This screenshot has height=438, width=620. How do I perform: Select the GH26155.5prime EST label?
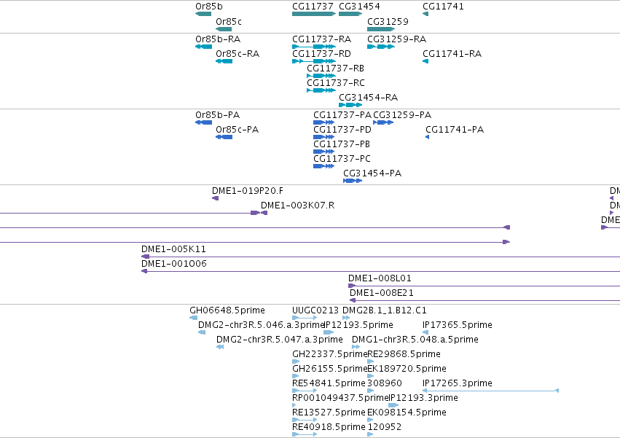pyautogui.click(x=330, y=369)
